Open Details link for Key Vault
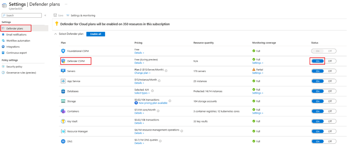Viewport: 348px width, 148px height. [139, 123]
